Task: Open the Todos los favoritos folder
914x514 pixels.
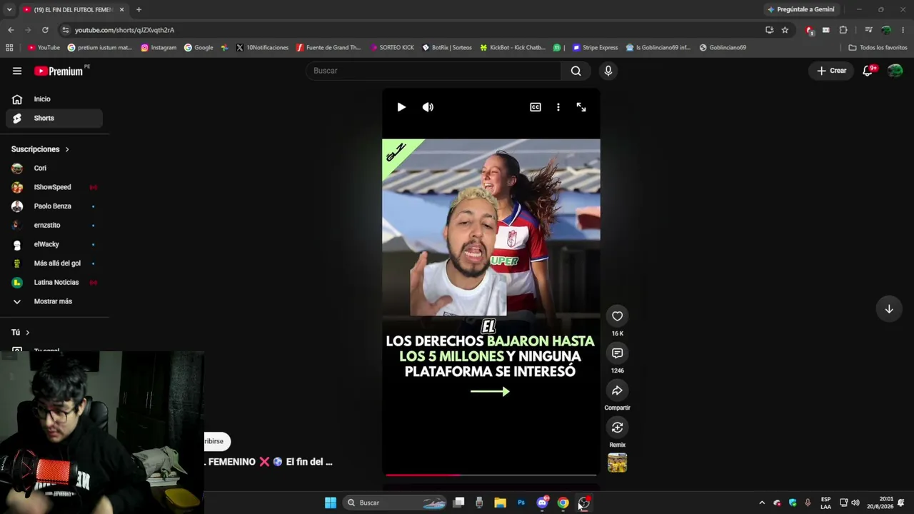Action: pos(878,48)
